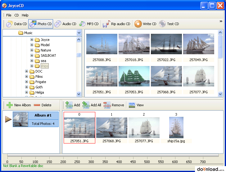This screenshot has height=172, width=226.
Task: Expand the Films folder
Action: point(26,77)
